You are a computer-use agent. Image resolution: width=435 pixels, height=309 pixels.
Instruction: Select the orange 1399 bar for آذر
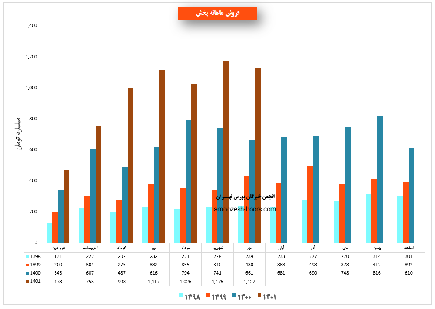(310, 204)
